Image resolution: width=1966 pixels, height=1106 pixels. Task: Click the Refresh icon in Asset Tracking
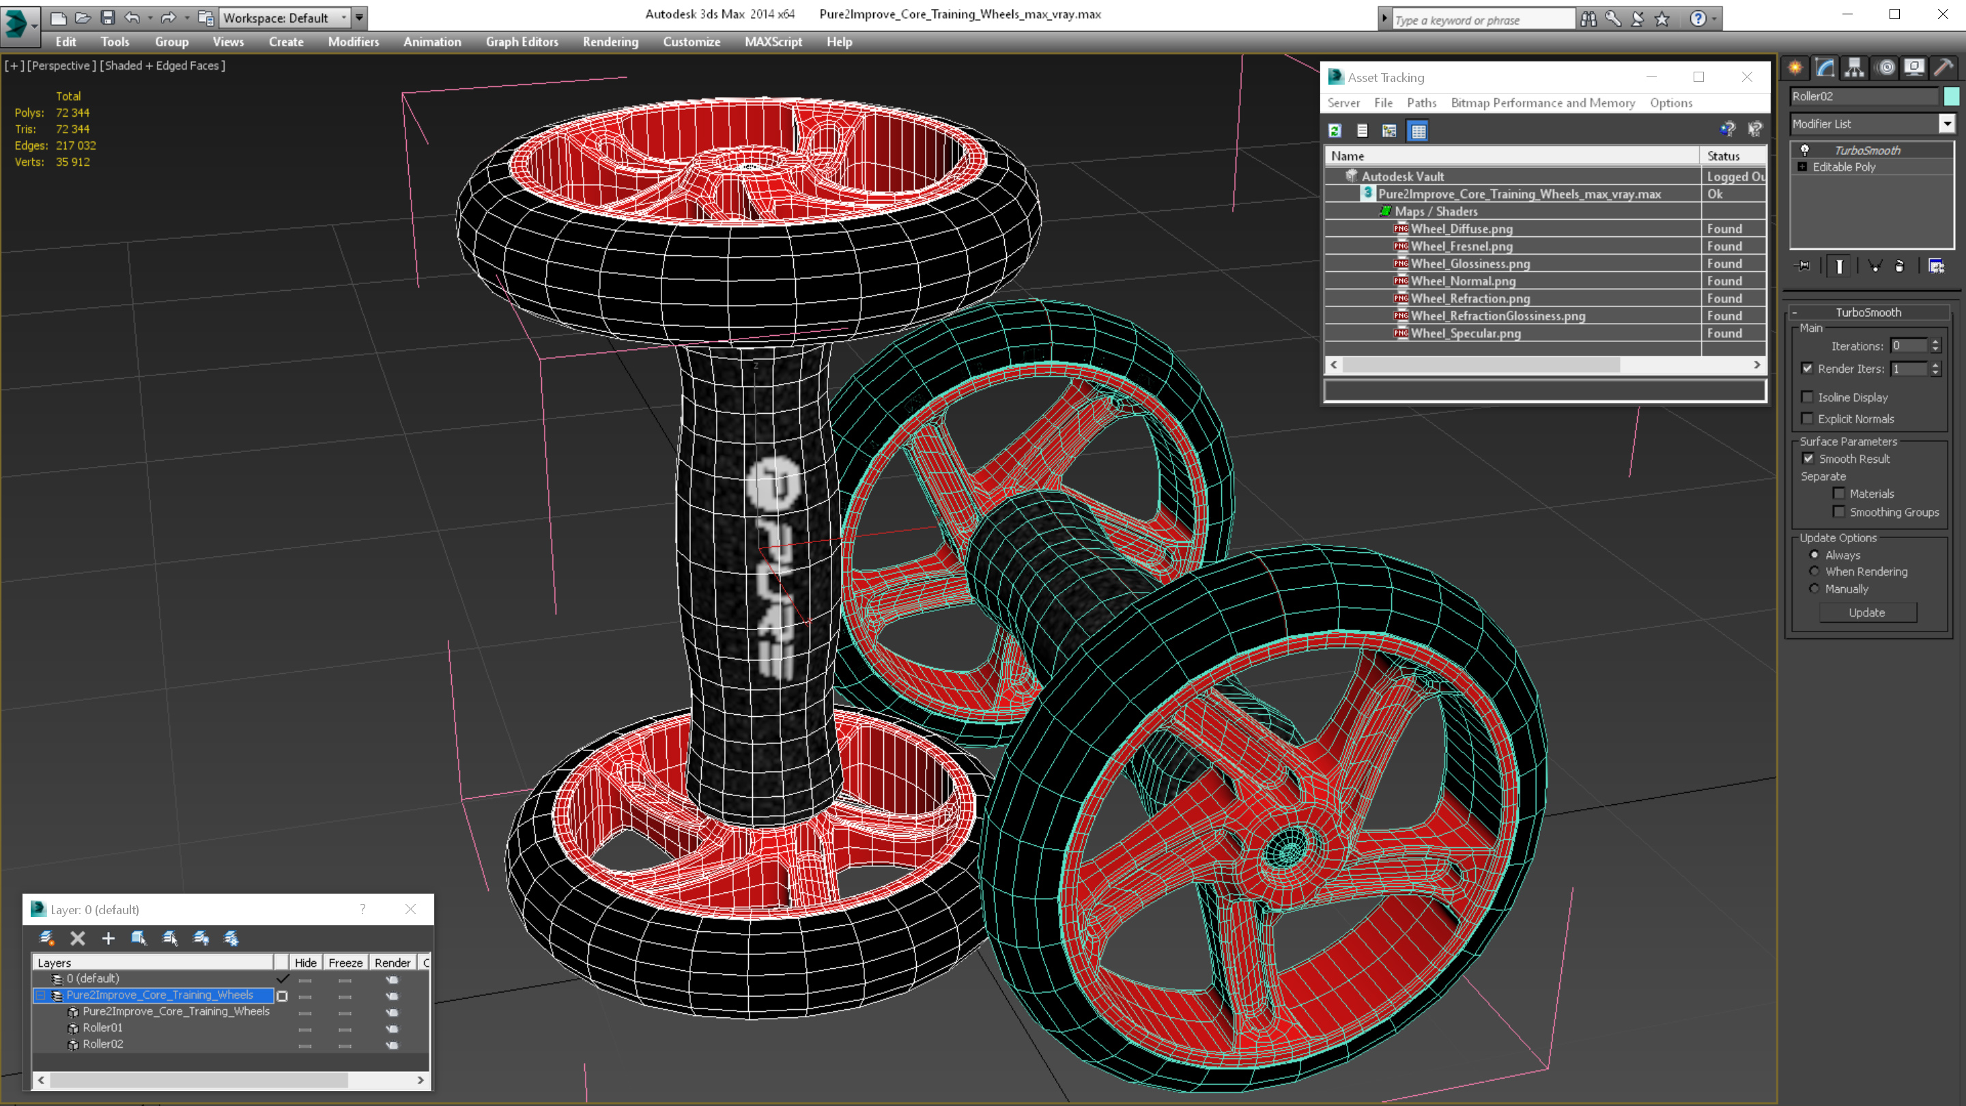1335,130
